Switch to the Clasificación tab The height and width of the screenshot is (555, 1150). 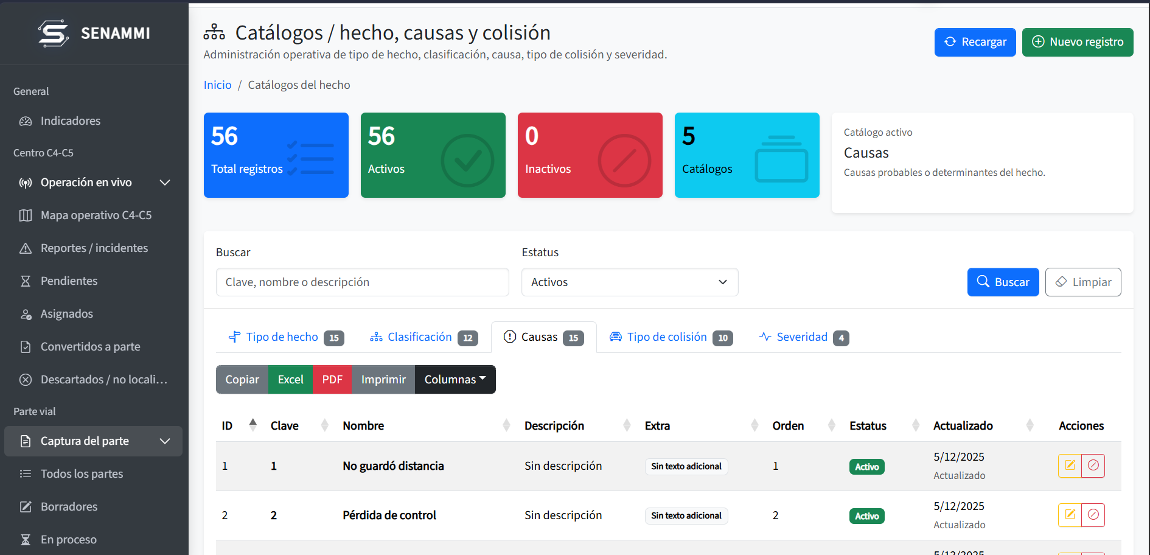click(x=423, y=337)
